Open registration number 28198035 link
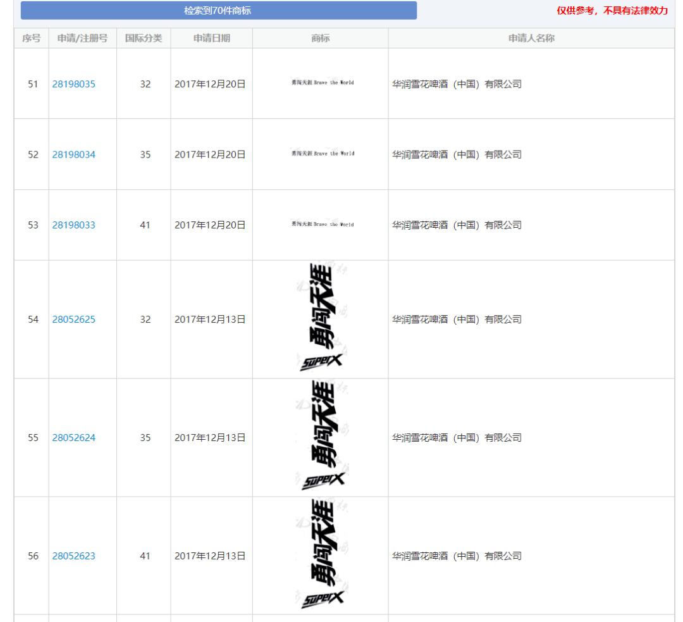Screen dimensions: 683x622 pos(73,84)
